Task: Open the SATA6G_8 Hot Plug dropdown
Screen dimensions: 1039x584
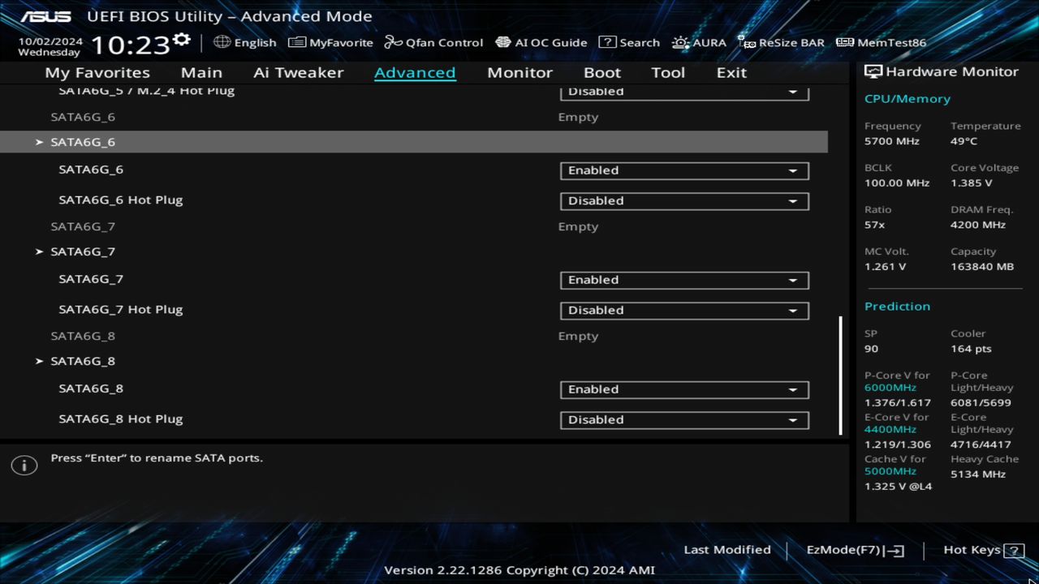Action: 683,419
